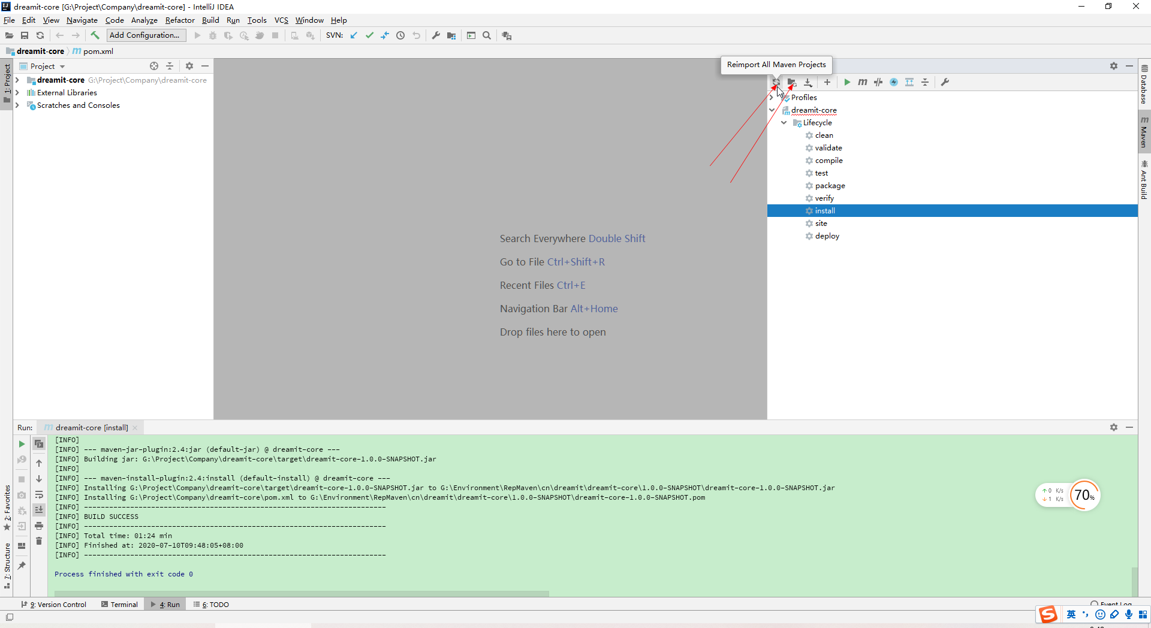This screenshot has height=628, width=1151.
Task: Open Database side tool window
Action: point(1144,84)
